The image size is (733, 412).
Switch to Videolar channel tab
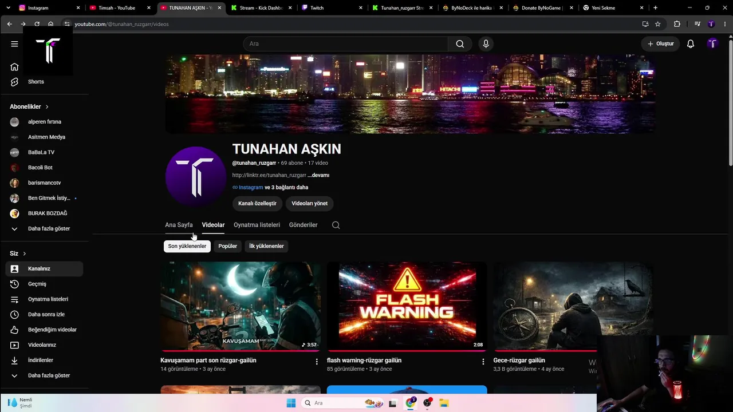[x=213, y=225]
